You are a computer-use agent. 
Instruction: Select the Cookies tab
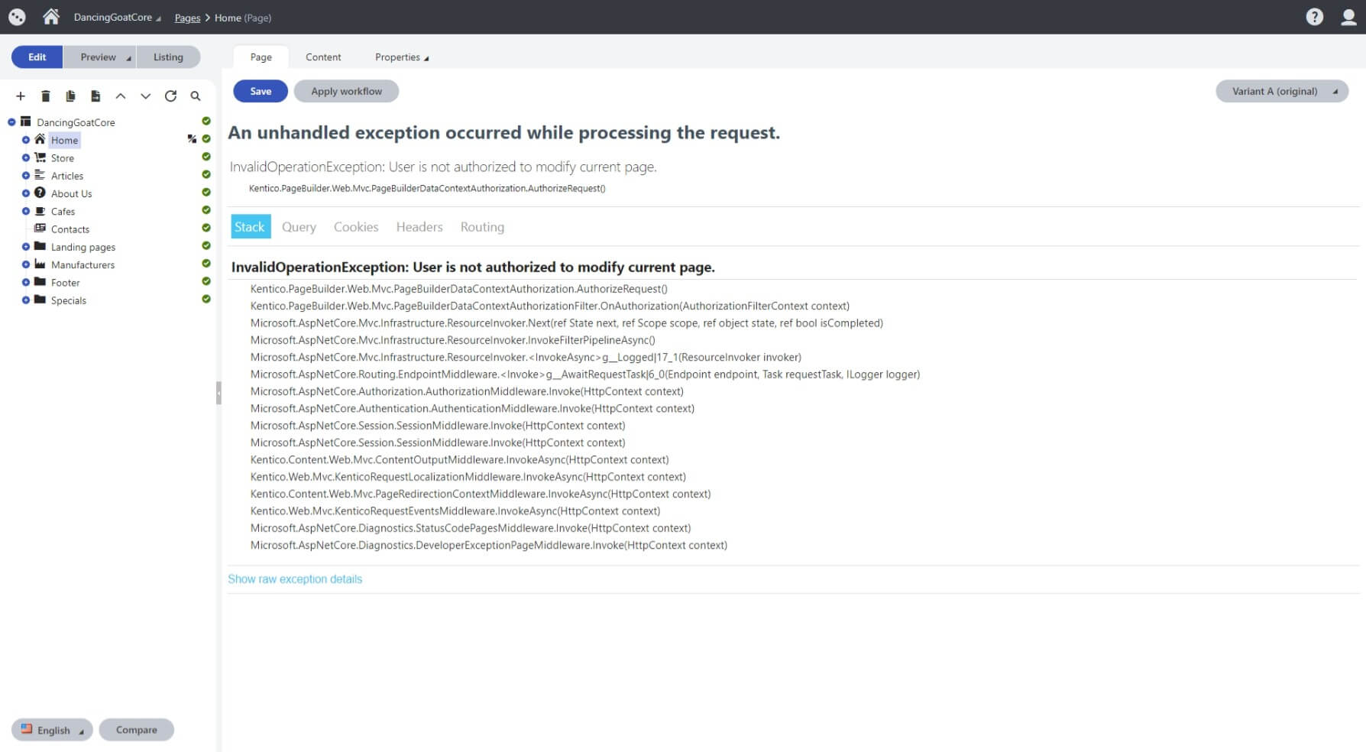click(x=356, y=226)
